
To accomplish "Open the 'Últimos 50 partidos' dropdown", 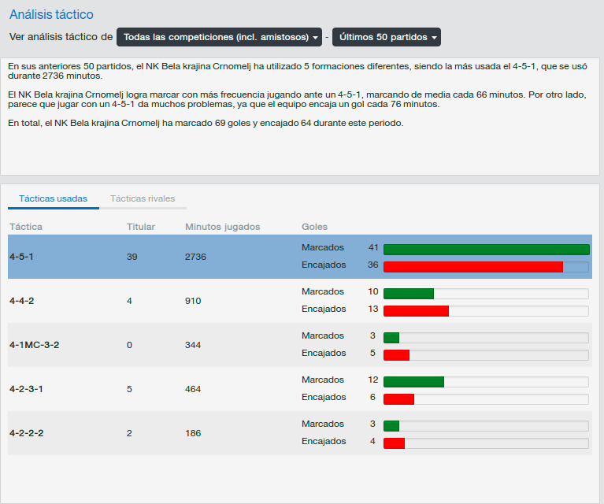I will tap(387, 37).
